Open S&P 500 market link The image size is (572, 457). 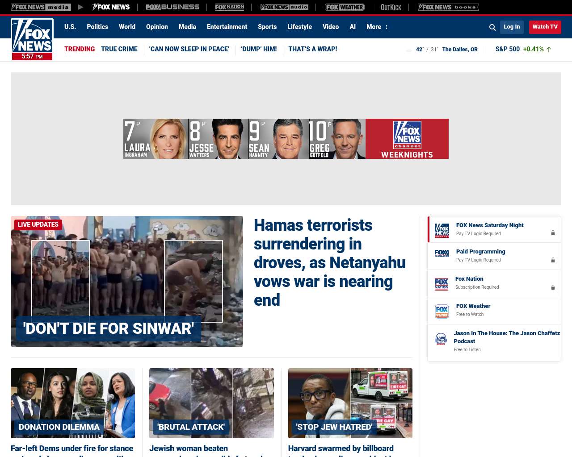508,49
